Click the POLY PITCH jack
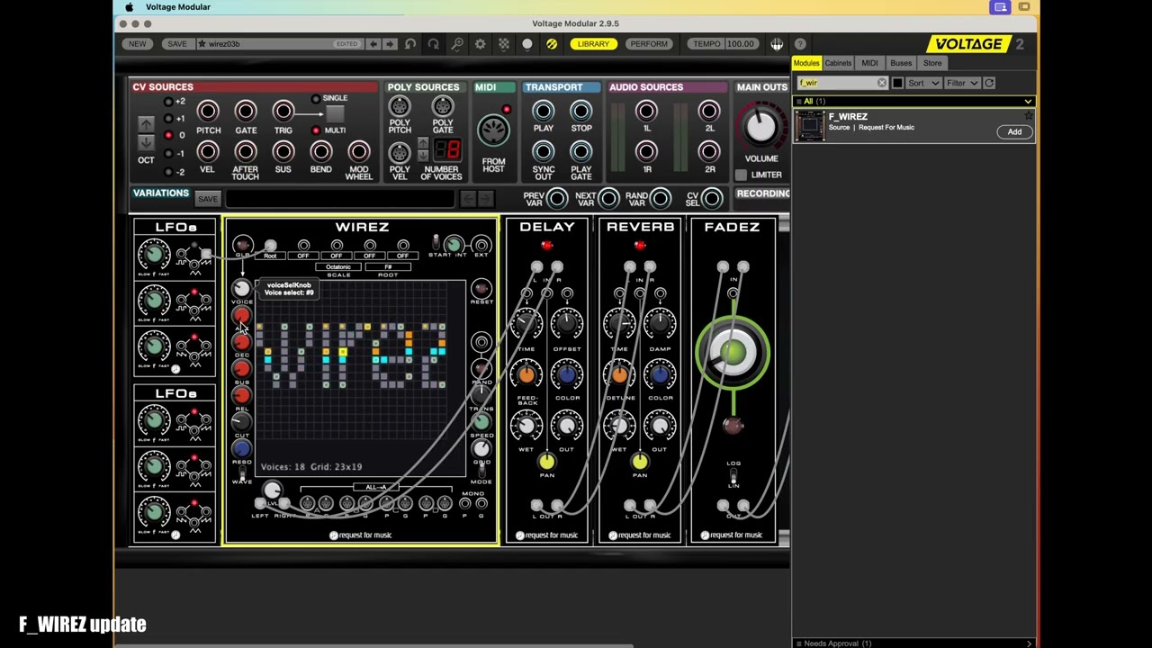Screen dimensions: 1152x648 [399, 106]
